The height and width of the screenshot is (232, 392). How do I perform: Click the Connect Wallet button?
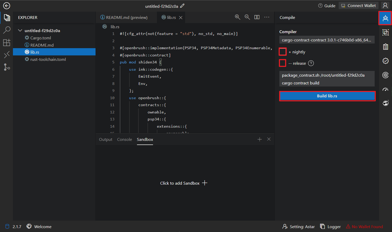[x=359, y=5]
